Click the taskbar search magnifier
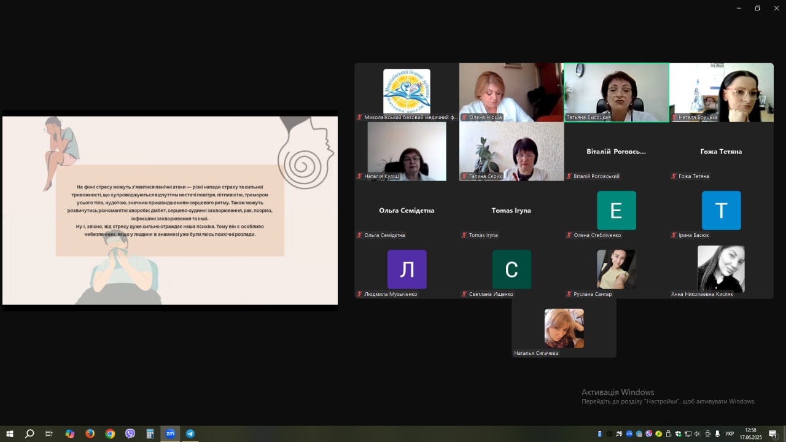This screenshot has width=786, height=442. pos(29,433)
